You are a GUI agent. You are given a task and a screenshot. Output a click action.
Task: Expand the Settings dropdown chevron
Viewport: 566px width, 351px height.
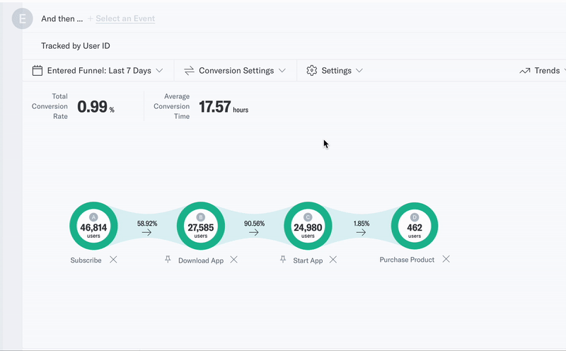coord(359,71)
